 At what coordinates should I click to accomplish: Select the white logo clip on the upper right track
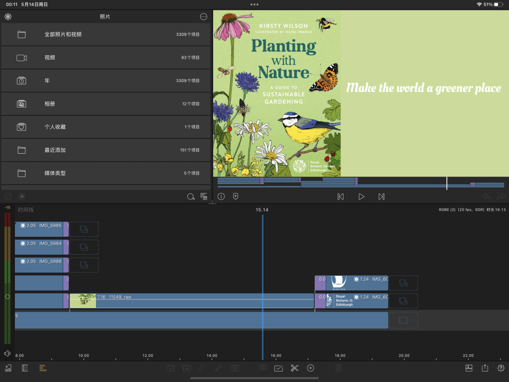357,283
